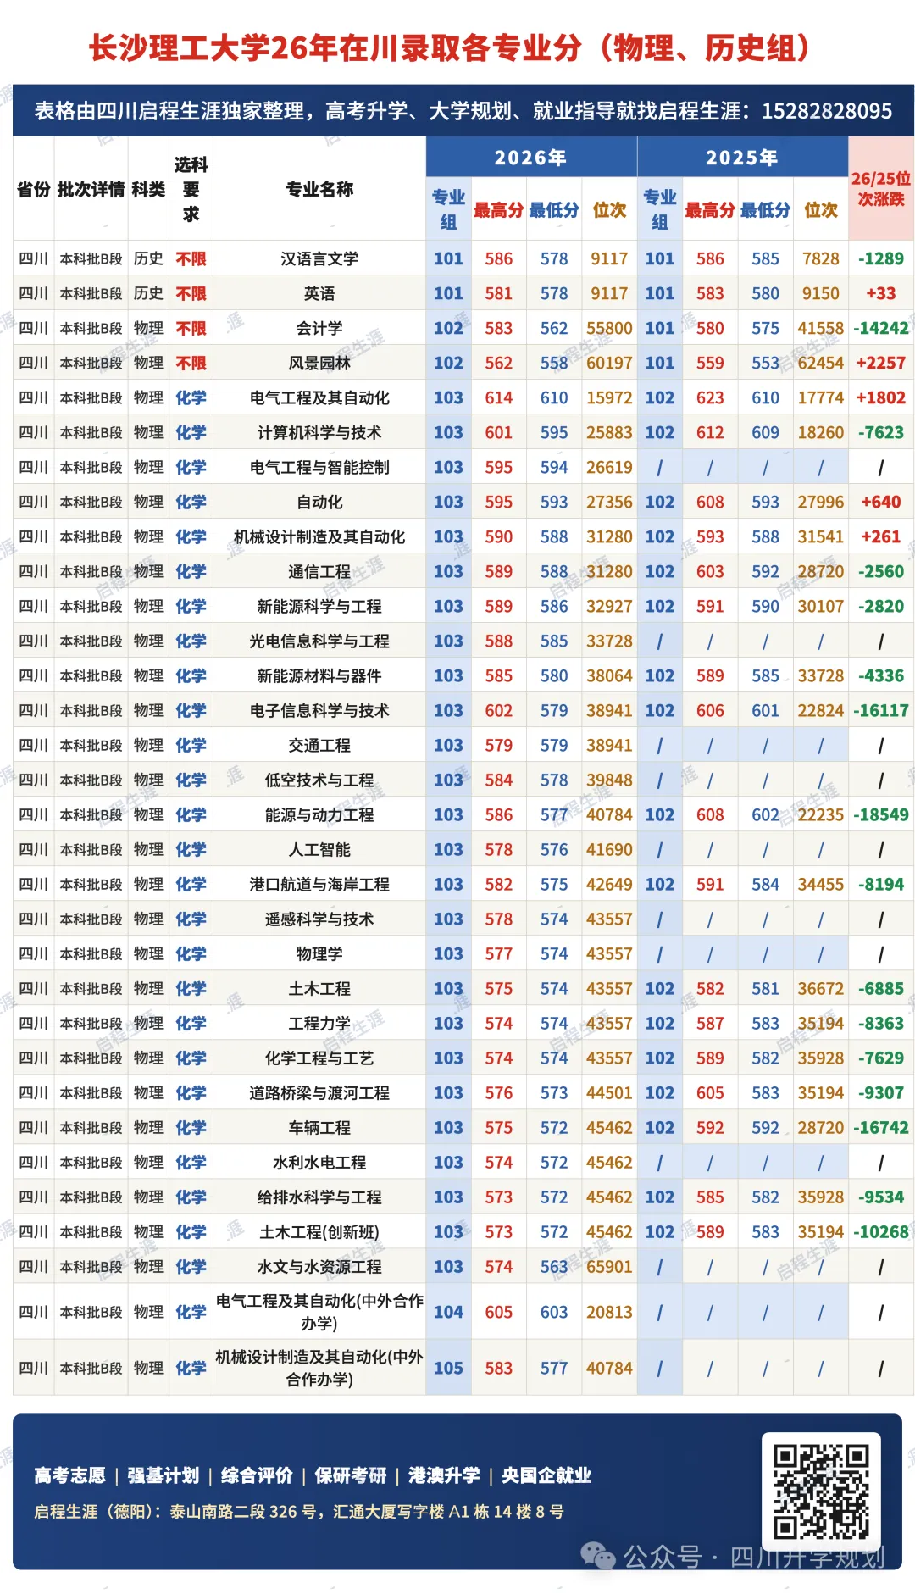Select the 交通工程 major cell
Viewport: 915px width, 1594px height.
319,745
